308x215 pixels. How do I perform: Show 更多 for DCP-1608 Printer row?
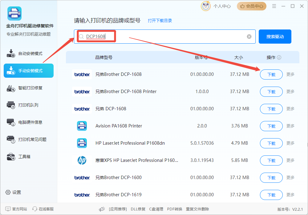coord(290,92)
